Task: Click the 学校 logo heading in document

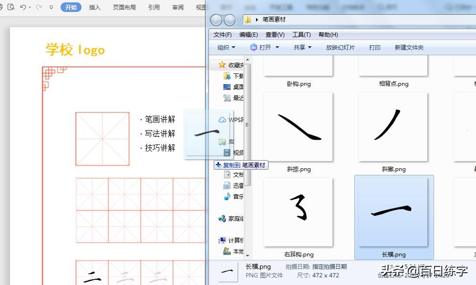Action: [75, 50]
